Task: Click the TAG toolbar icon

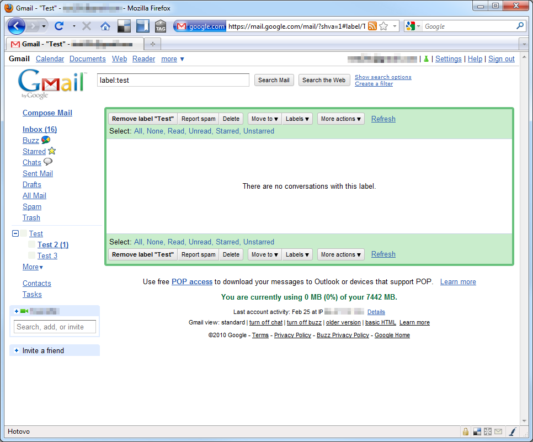Action: point(161,26)
